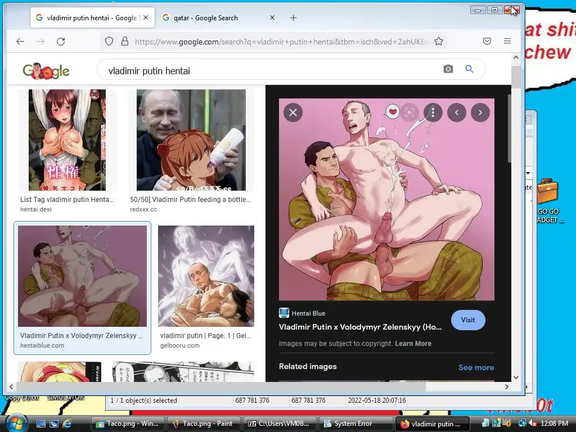Click the 2022-05-18 20:07:16 status entry
The image size is (576, 432).
[x=377, y=400]
